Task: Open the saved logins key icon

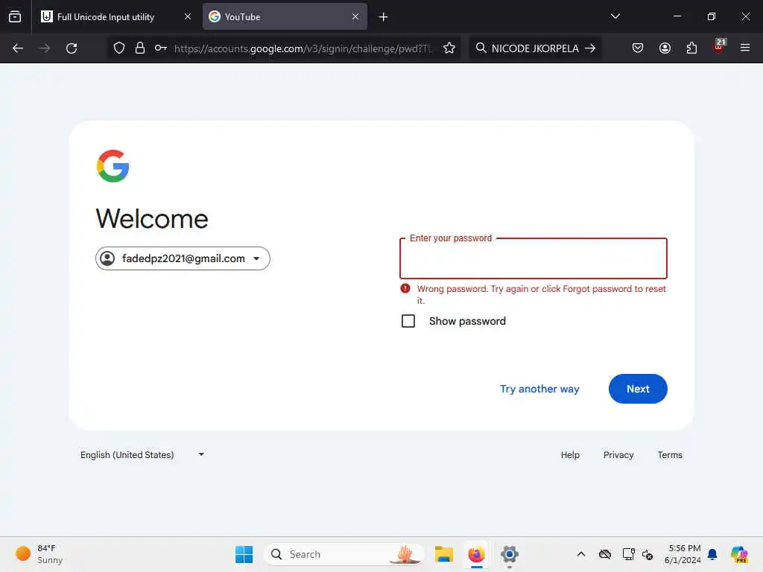Action: [161, 48]
